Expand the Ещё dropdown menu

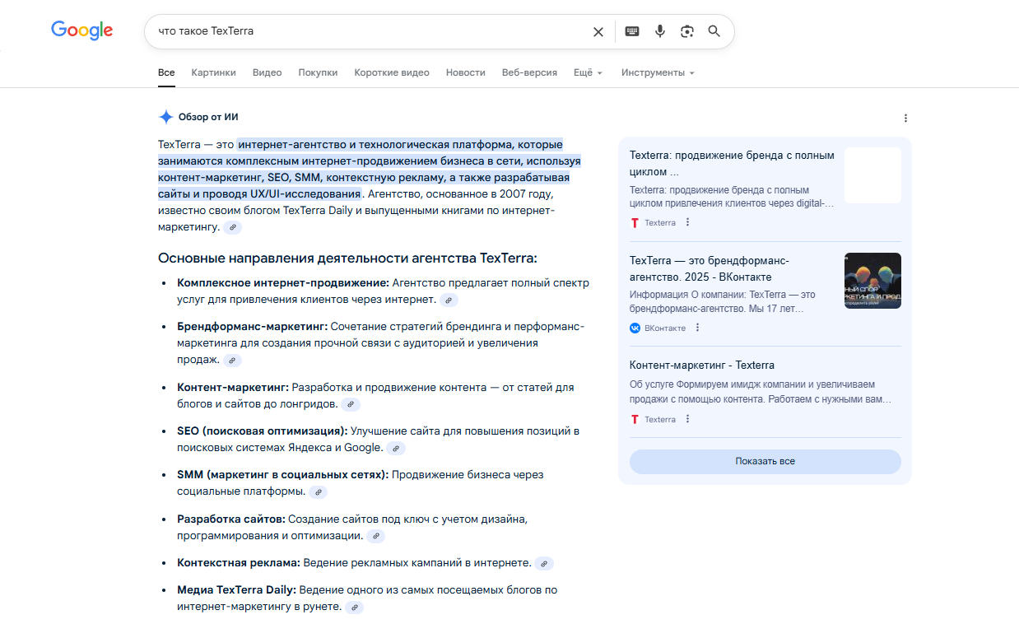pyautogui.click(x=588, y=72)
